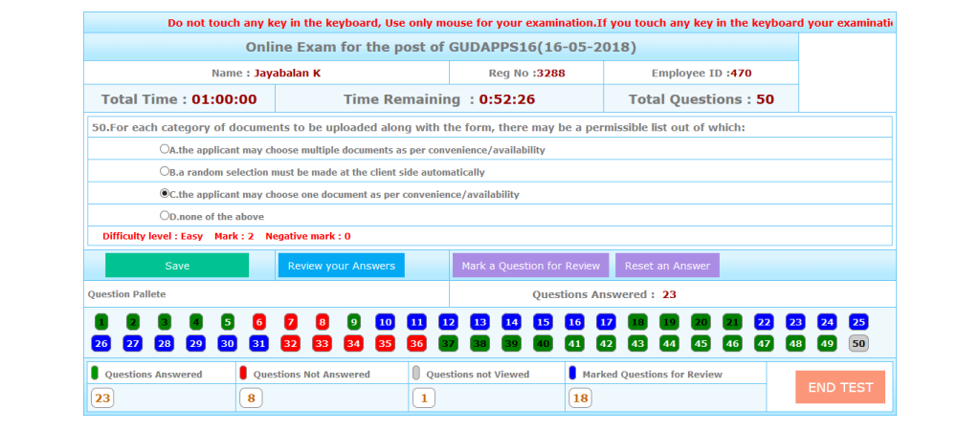Click the Questions Answered count box 23
The image size is (980, 430).
tap(102, 398)
